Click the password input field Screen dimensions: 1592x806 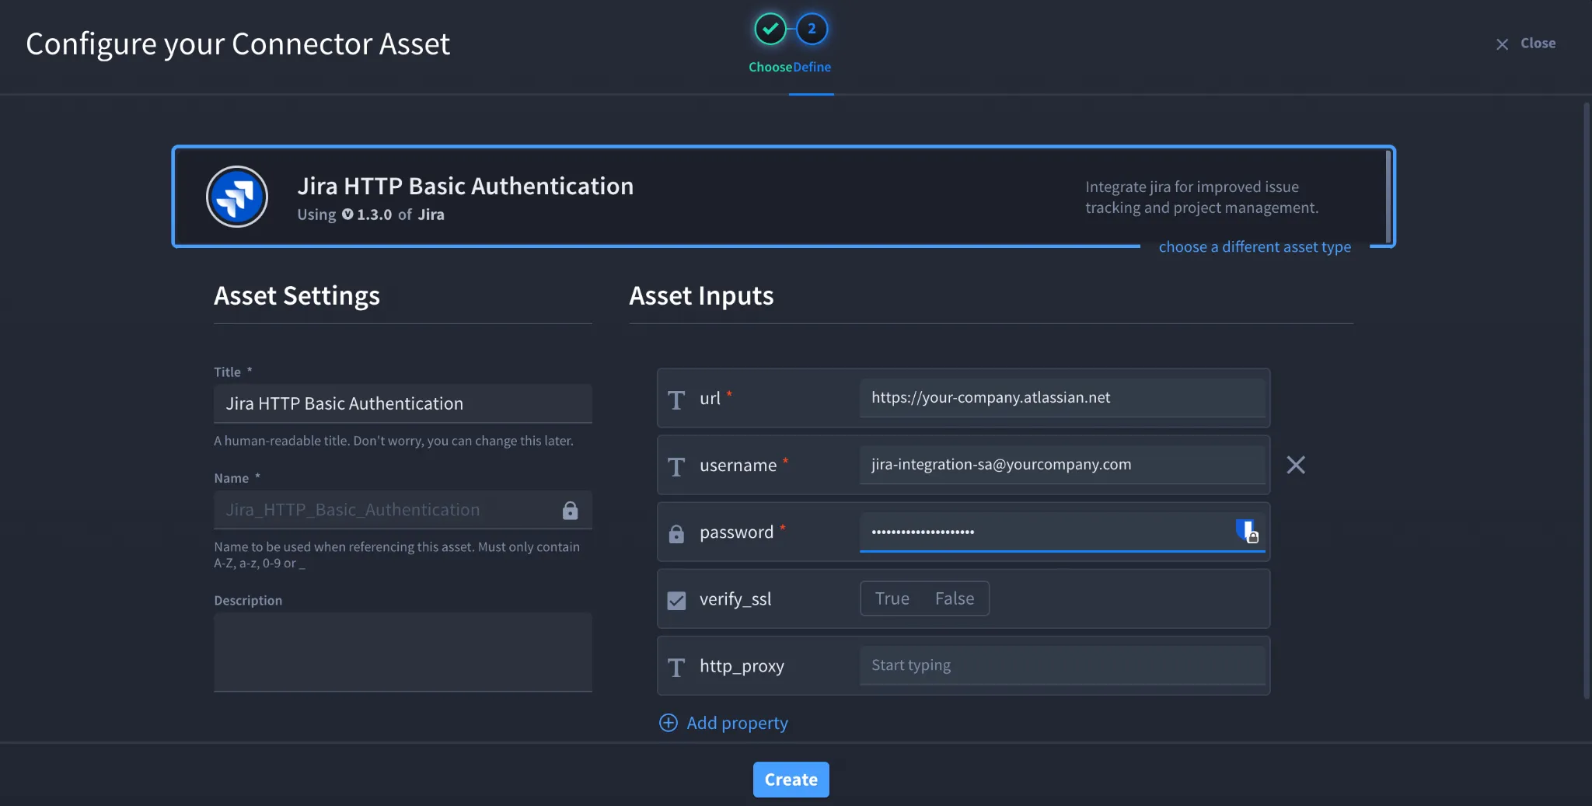1063,532
